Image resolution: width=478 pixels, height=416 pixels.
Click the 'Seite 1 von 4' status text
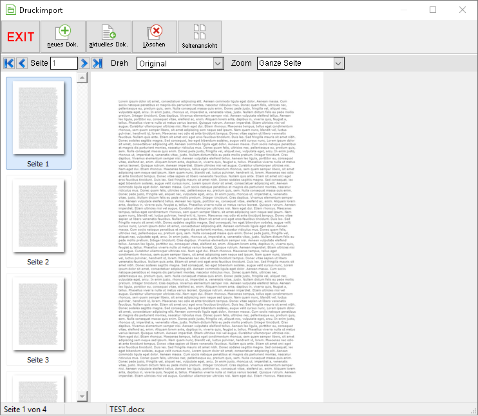25,410
